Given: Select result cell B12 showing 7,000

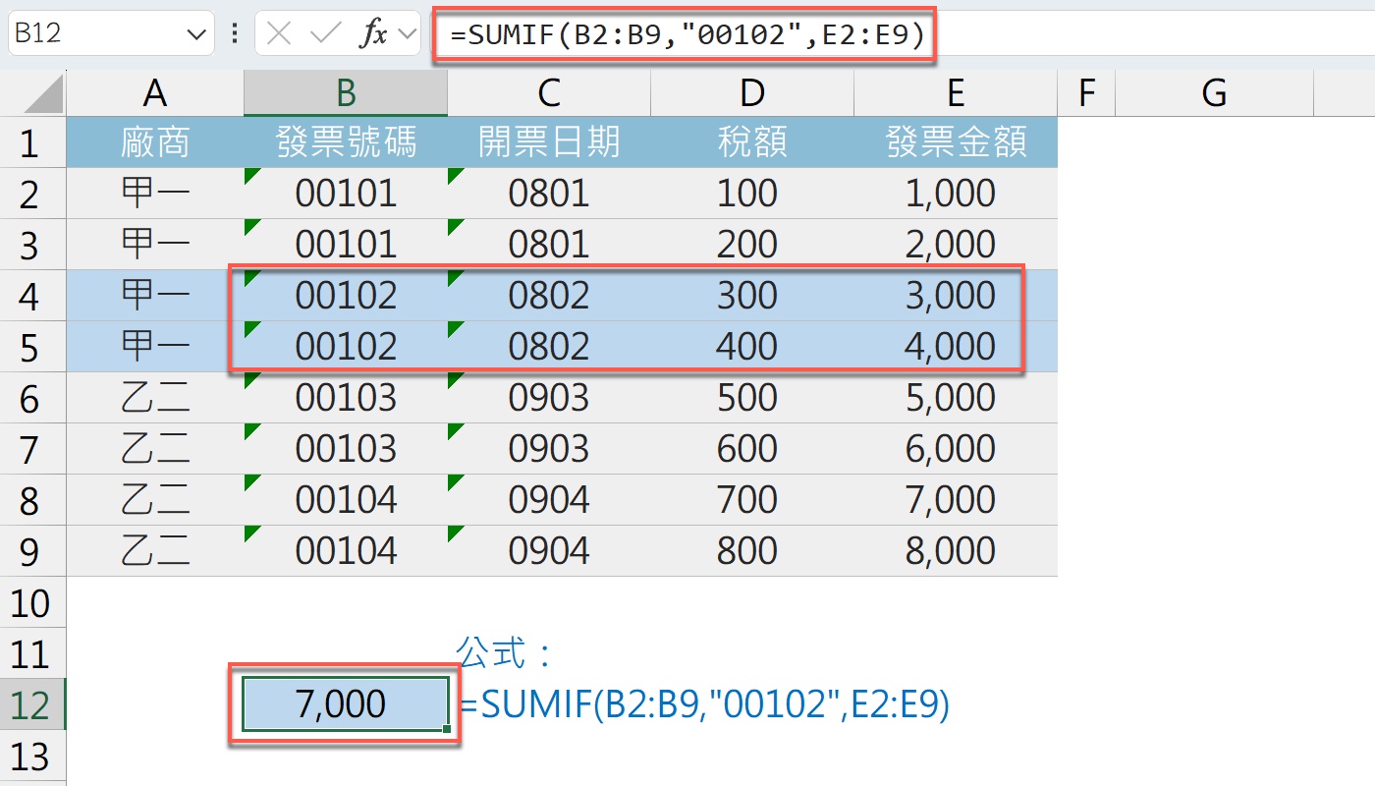Looking at the screenshot, I should click(346, 704).
